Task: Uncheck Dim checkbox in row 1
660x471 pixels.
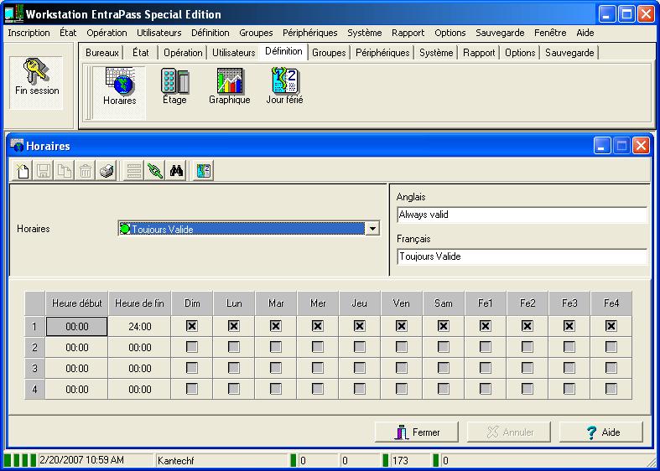Action: pyautogui.click(x=192, y=326)
